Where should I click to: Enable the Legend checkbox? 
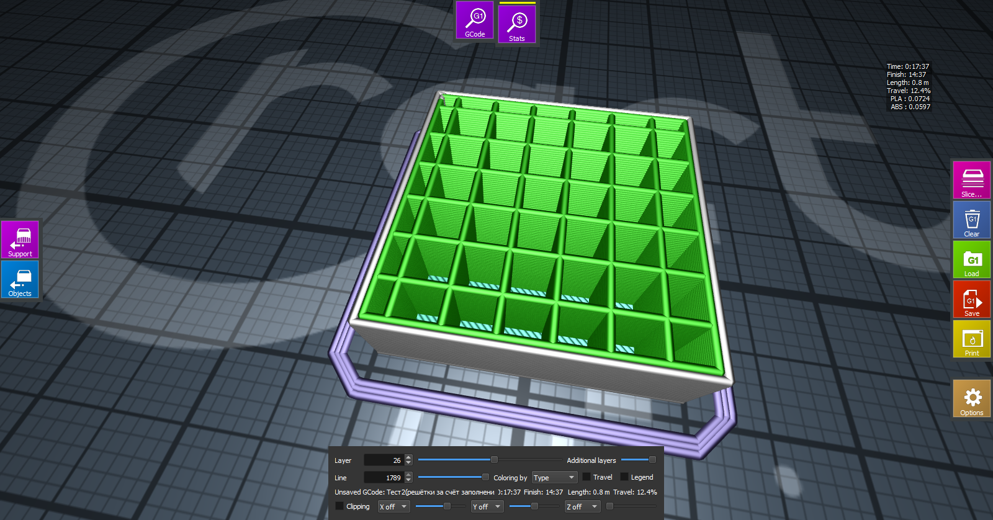click(x=624, y=477)
